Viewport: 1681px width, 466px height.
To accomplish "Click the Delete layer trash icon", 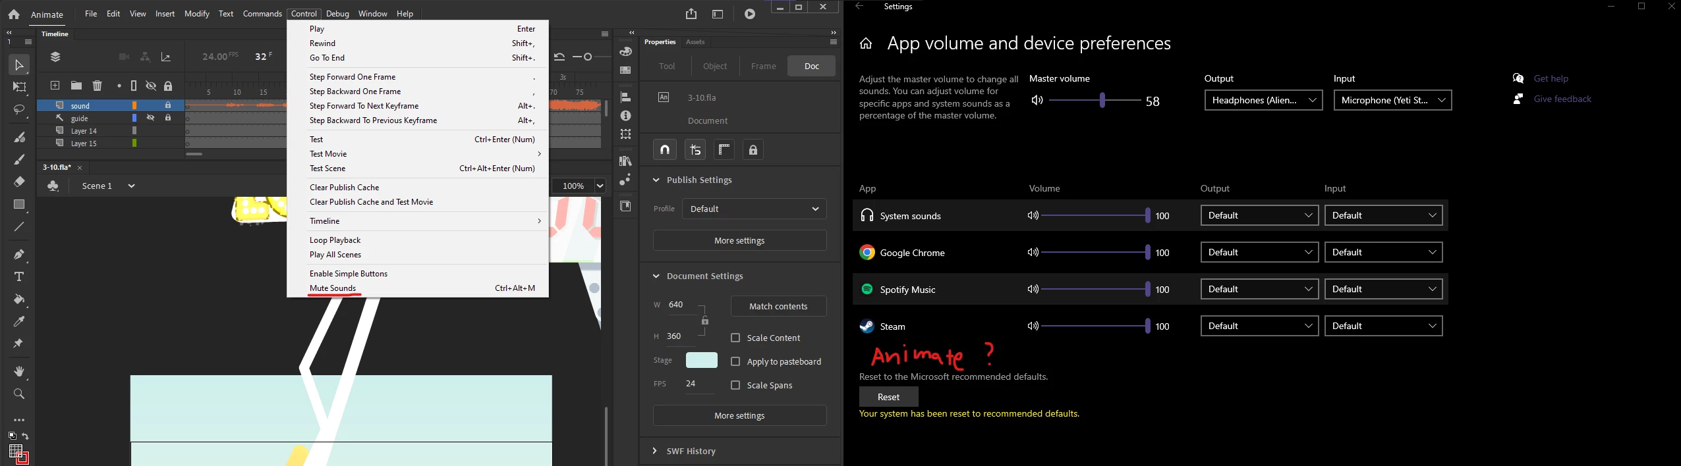I will pos(98,86).
